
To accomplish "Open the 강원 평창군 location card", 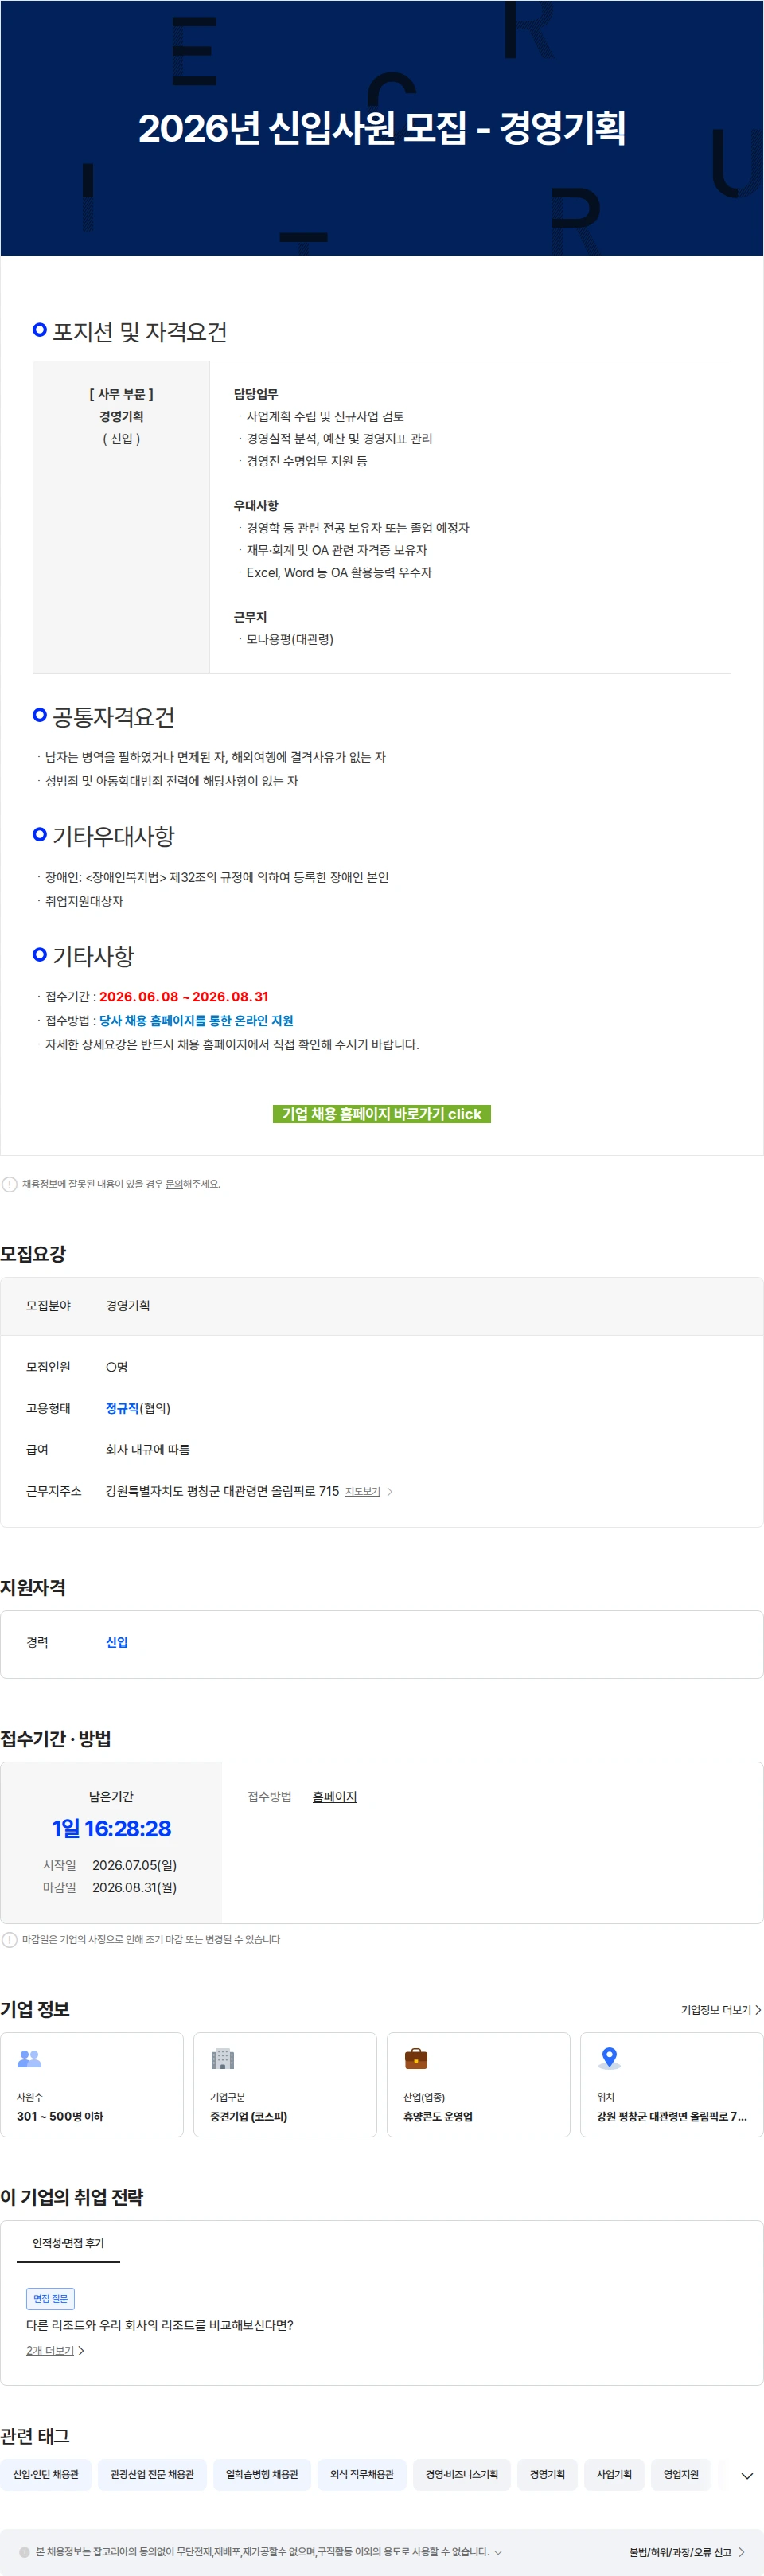I will 672,2084.
